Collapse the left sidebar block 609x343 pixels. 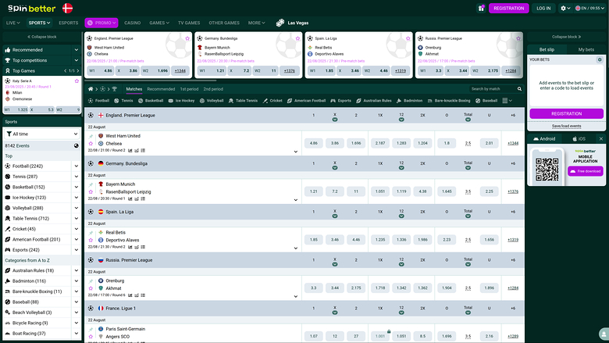click(x=41, y=37)
